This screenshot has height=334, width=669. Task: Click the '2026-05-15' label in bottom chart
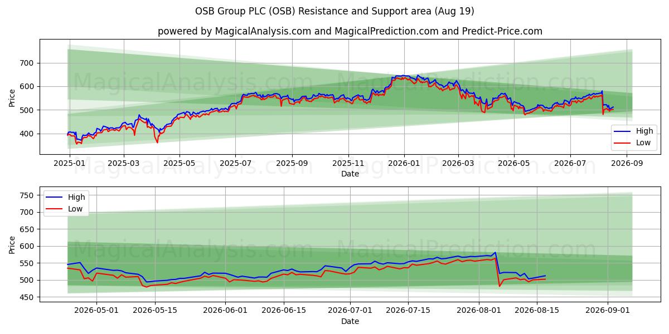point(154,312)
